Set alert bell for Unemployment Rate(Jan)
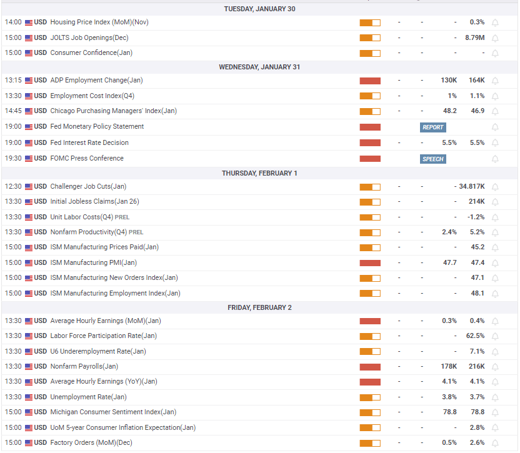Viewport: 520px width, 453px height. click(x=495, y=397)
